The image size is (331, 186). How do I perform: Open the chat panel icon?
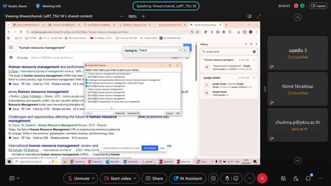coord(308,178)
